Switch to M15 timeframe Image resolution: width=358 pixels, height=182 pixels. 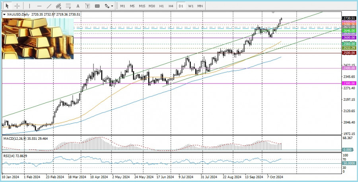tap(142, 6)
